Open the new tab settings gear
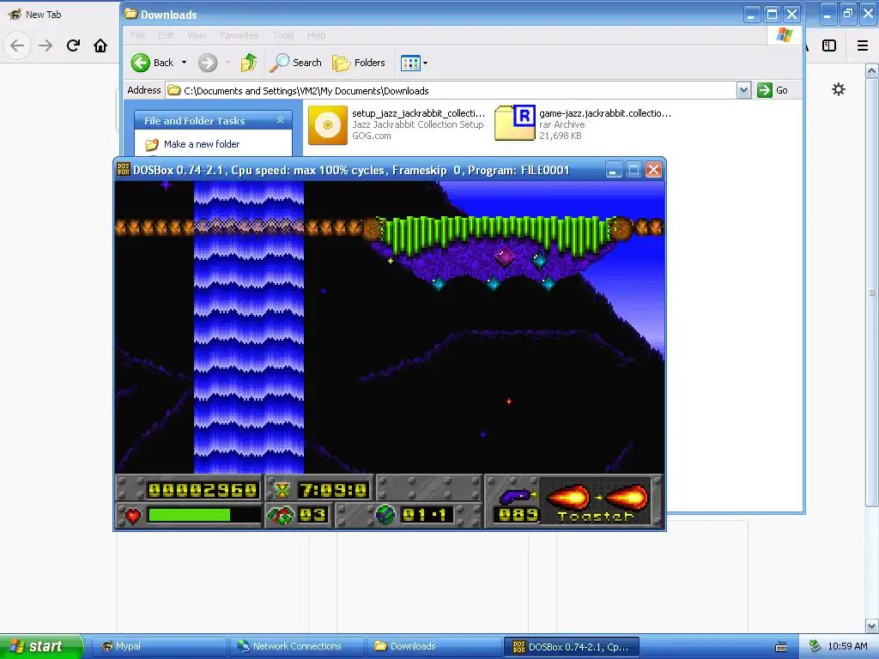Screen dimensions: 879x659 click(839, 89)
